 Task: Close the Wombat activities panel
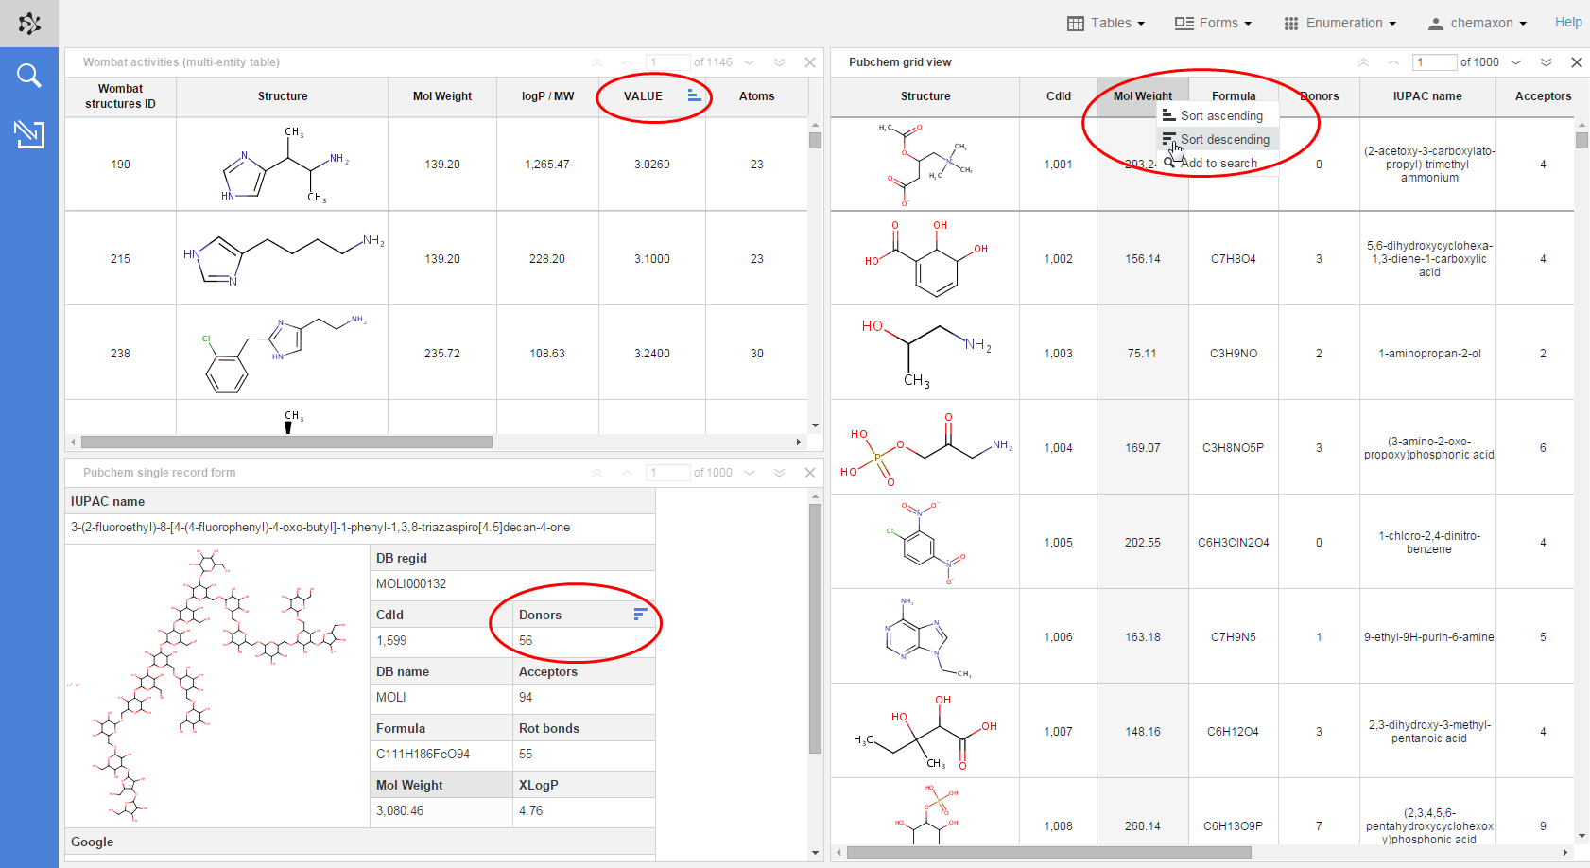click(x=810, y=62)
